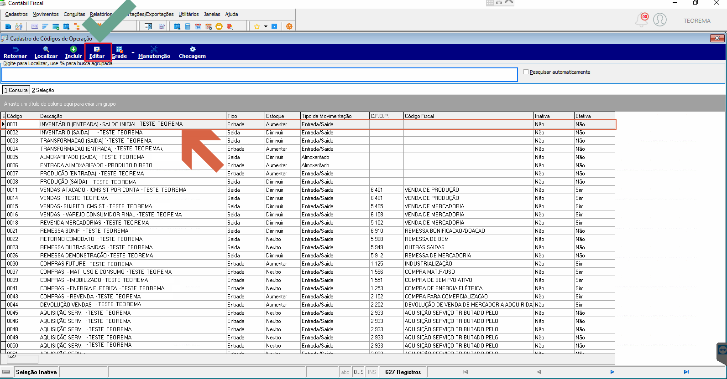727x379 pixels.
Task: Open the Ajuda menu
Action: pos(231,14)
